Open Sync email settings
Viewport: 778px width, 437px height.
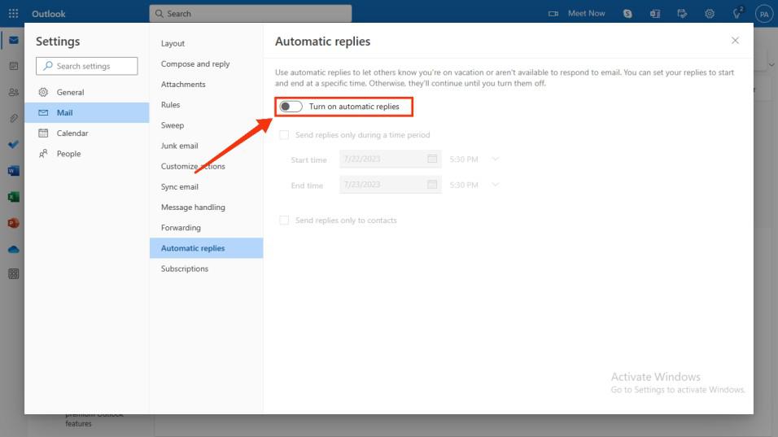click(x=207, y=186)
